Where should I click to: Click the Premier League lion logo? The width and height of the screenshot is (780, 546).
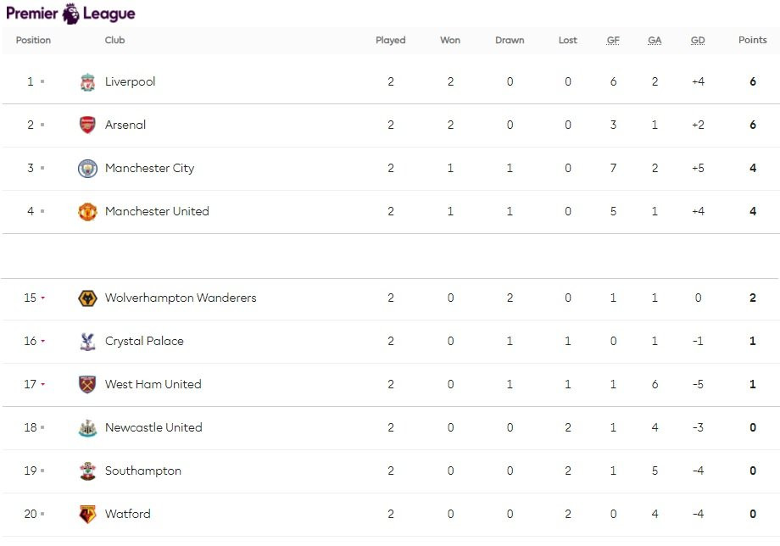point(70,14)
